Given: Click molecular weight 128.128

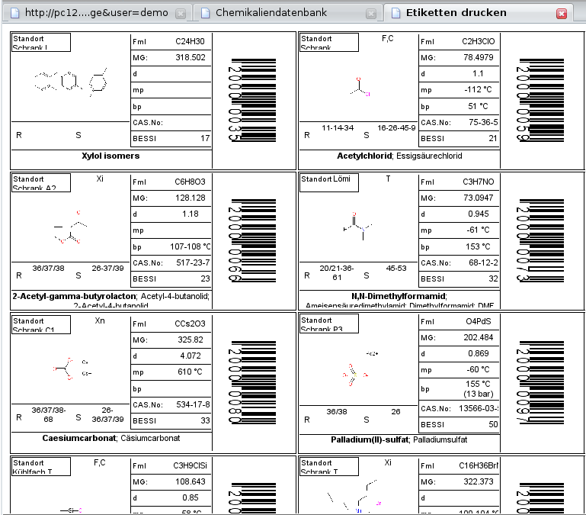Looking at the screenshot, I should click(x=191, y=198).
